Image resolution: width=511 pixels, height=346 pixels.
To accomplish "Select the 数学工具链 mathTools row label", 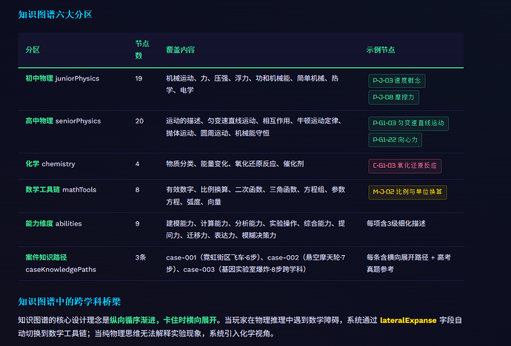I will [x=61, y=189].
